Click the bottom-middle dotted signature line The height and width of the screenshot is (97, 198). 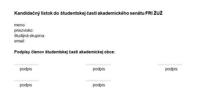pos(98,81)
